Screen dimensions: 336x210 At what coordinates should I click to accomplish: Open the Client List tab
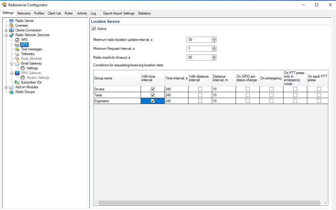tap(54, 13)
